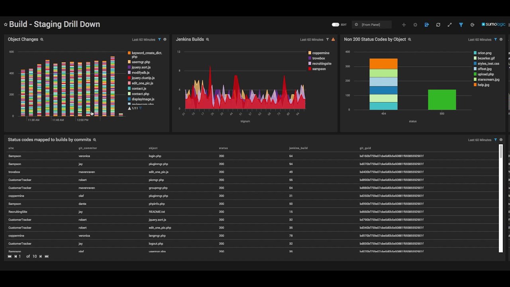The height and width of the screenshot is (287, 510).
Task: Click filter icon in Non 200 Status Codes panel
Action: (496, 39)
